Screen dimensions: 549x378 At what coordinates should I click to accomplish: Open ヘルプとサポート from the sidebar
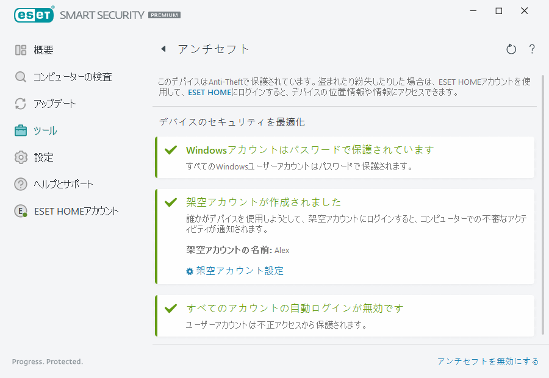(20, 184)
